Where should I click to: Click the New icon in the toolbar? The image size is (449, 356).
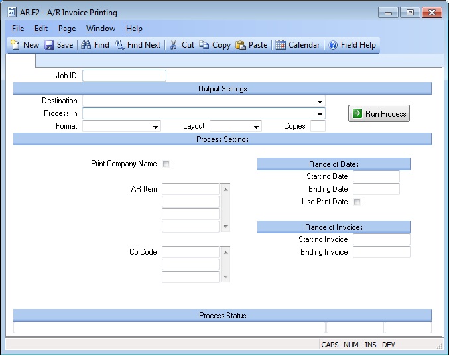15,45
